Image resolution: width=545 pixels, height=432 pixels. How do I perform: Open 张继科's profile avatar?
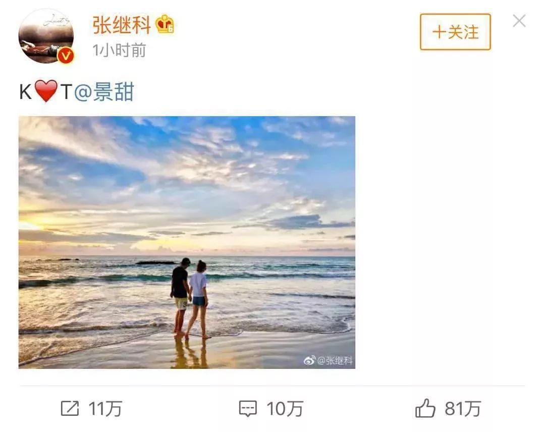pos(46,36)
